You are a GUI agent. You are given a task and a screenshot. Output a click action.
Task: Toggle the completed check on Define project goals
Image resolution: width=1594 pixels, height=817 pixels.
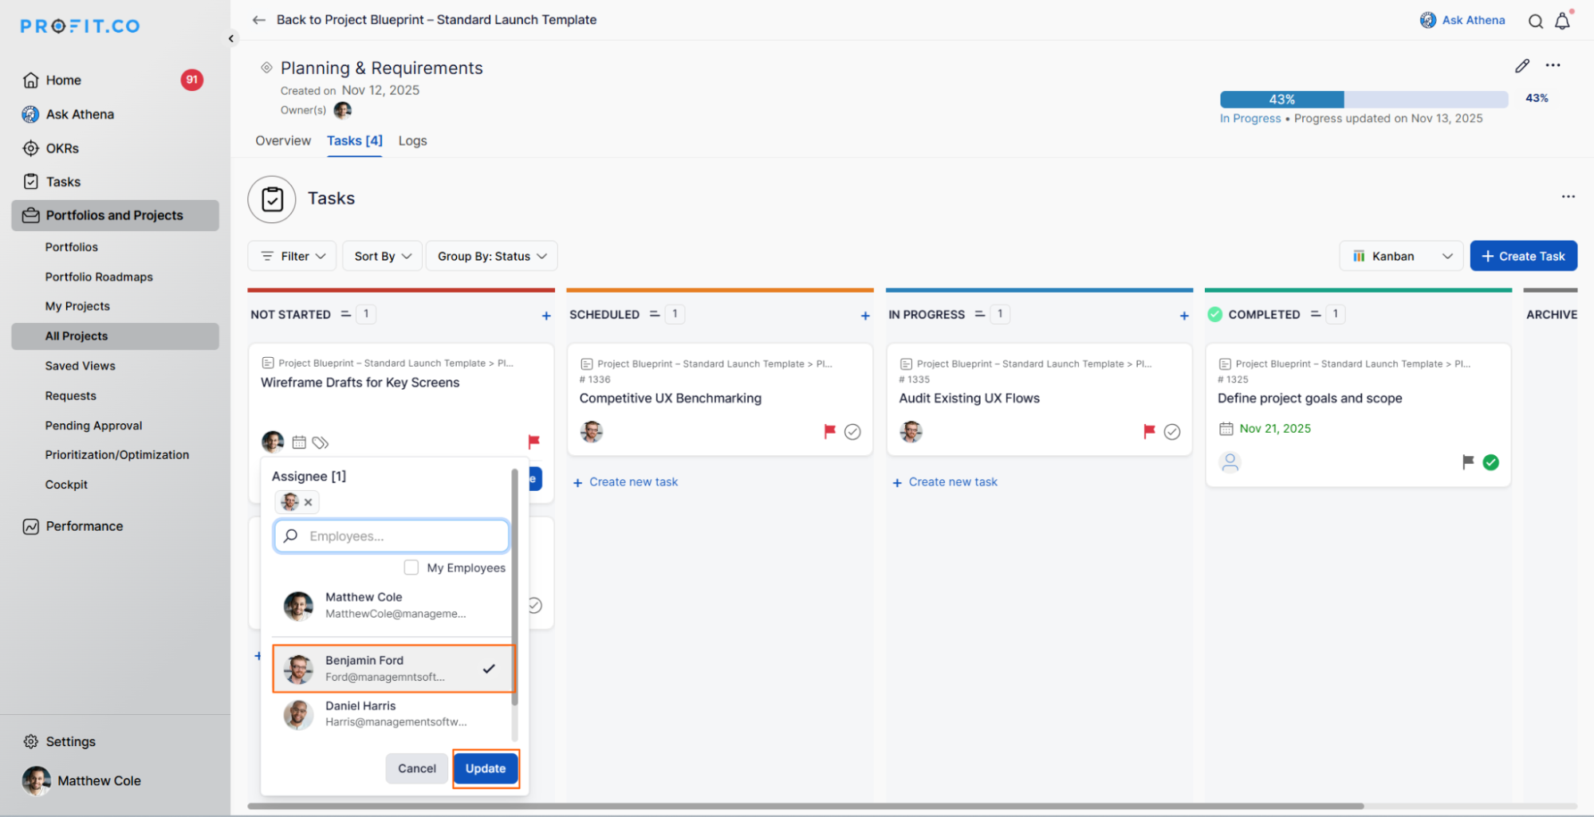pyautogui.click(x=1490, y=462)
